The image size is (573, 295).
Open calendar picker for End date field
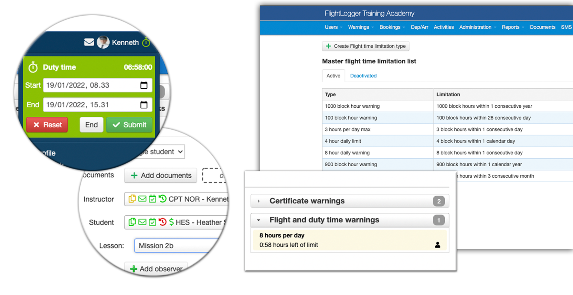pos(144,105)
